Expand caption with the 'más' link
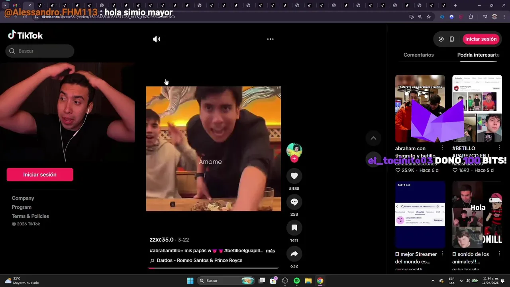This screenshot has height=287, width=510. 271,251
